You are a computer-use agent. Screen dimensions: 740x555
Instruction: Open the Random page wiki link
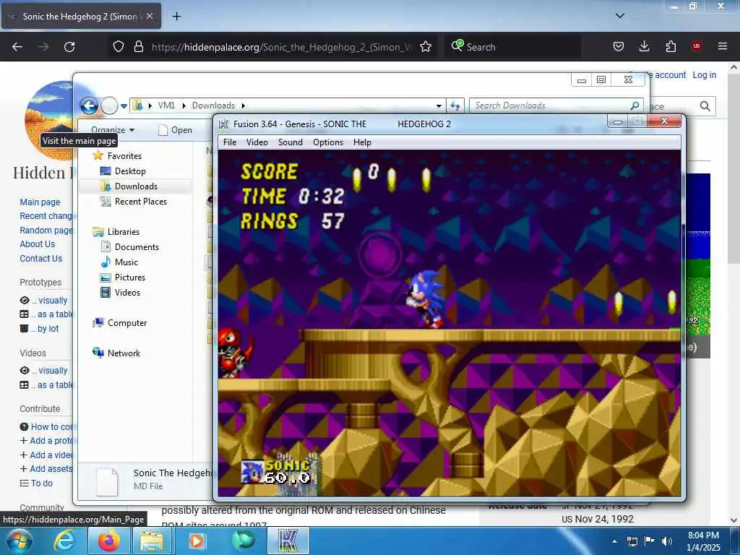46,231
